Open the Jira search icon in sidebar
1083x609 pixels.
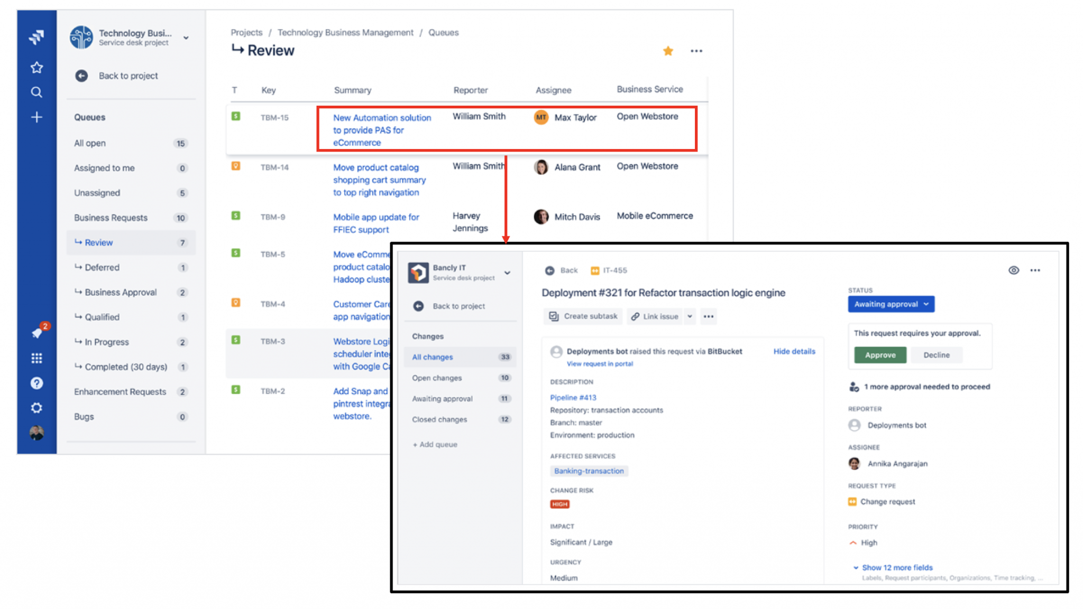tap(36, 92)
